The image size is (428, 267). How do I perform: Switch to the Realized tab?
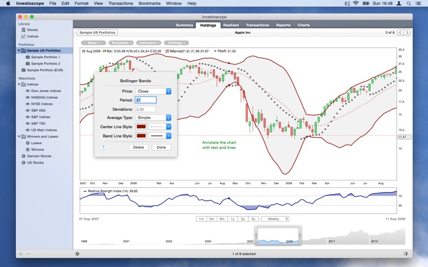[231, 25]
